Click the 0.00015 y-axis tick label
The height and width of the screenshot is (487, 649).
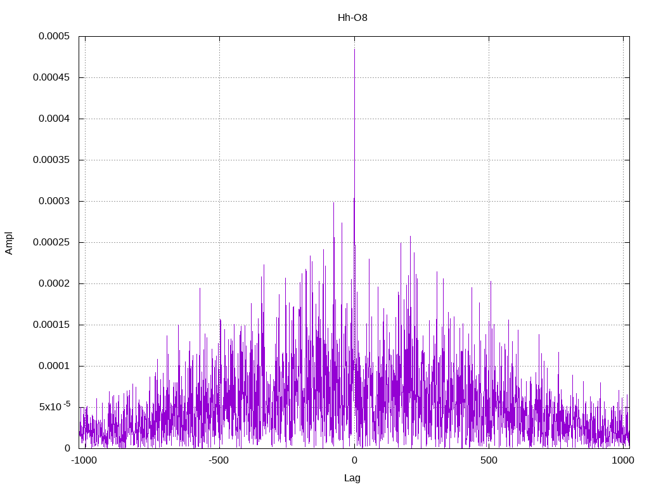(x=52, y=325)
